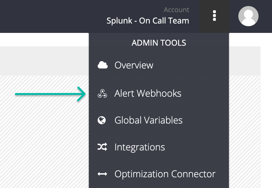The height and width of the screenshot is (188, 272).
Task: Open the user profile avatar
Action: click(248, 16)
